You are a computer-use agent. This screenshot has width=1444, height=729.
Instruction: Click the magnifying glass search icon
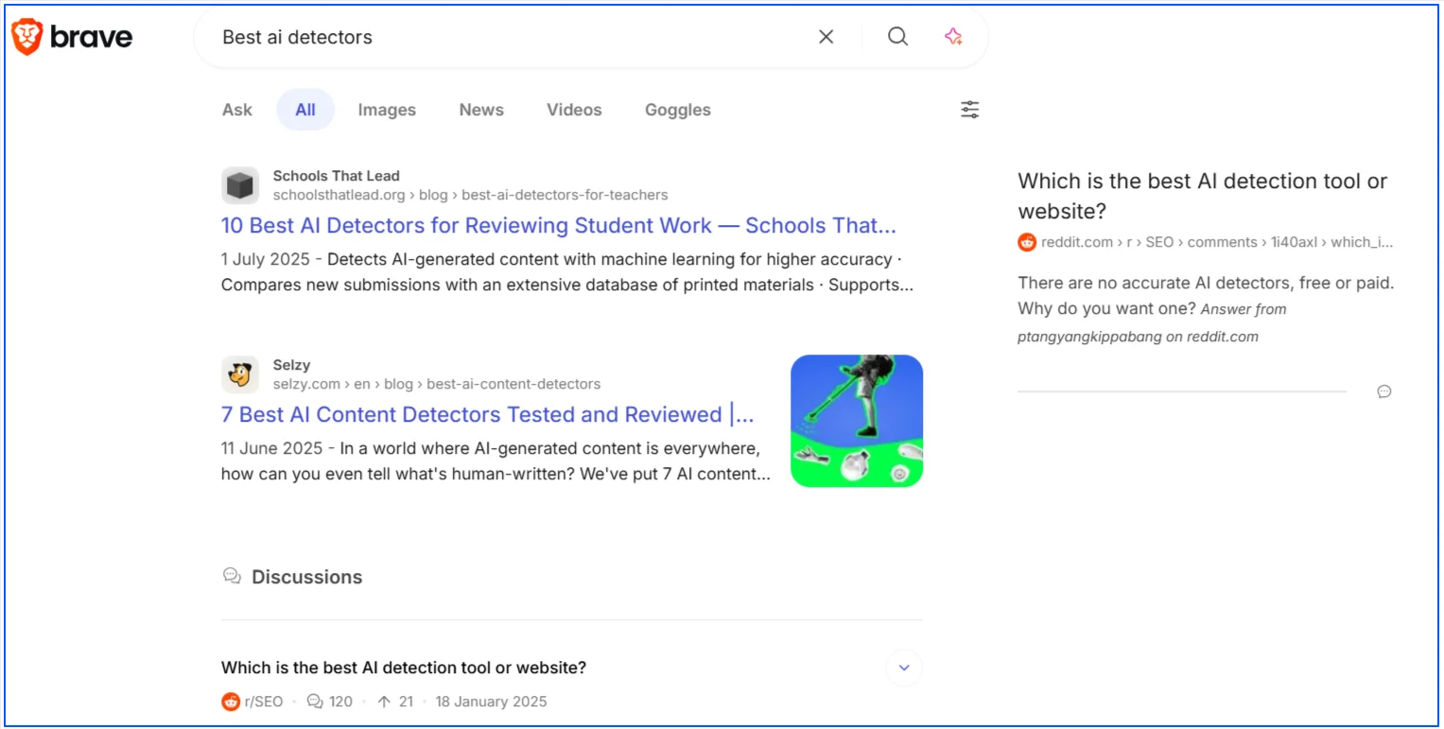tap(897, 37)
